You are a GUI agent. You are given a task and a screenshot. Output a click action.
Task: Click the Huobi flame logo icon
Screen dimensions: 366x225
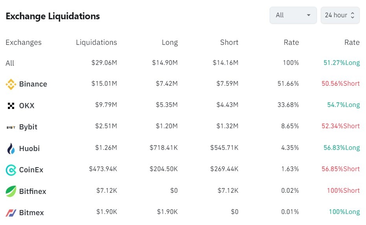(11, 149)
